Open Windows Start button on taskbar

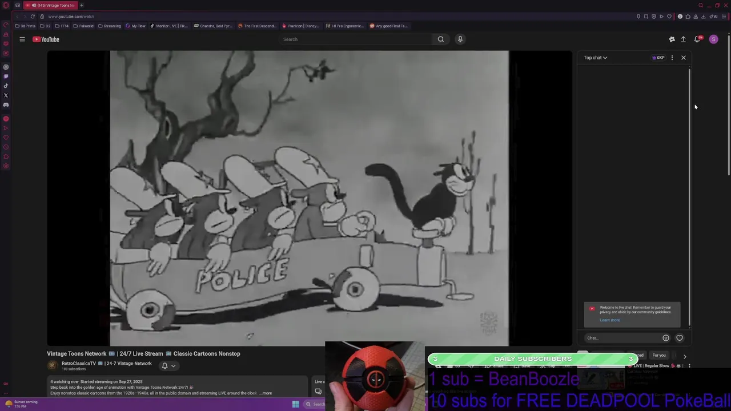point(295,404)
